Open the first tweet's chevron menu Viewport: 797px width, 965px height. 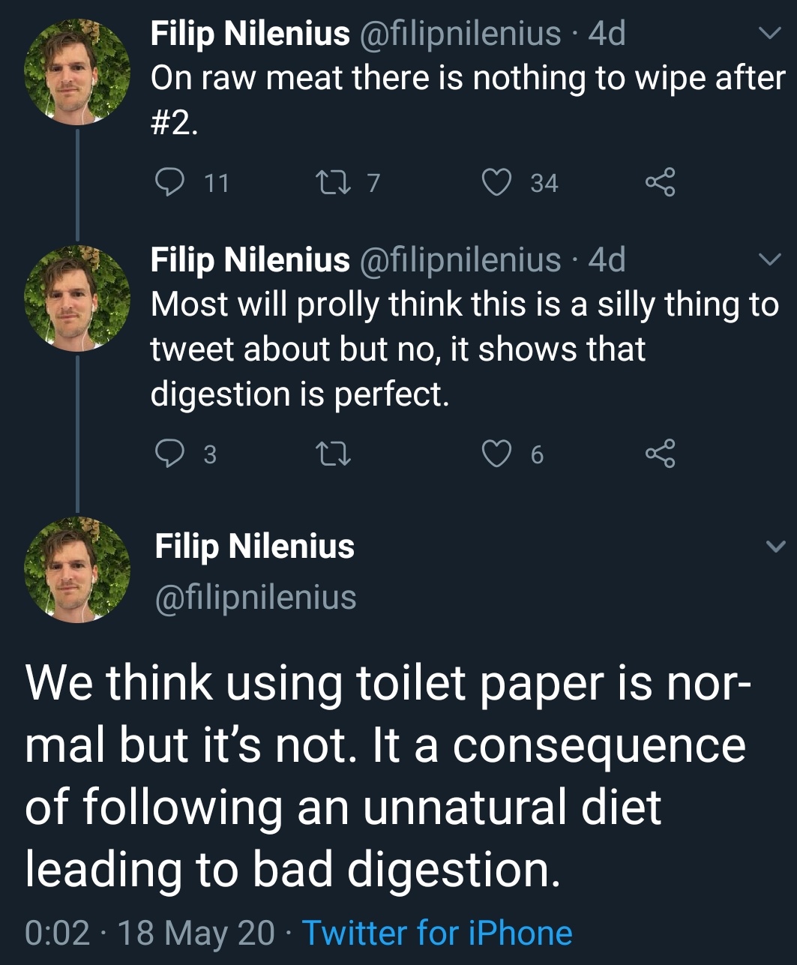pos(769,34)
